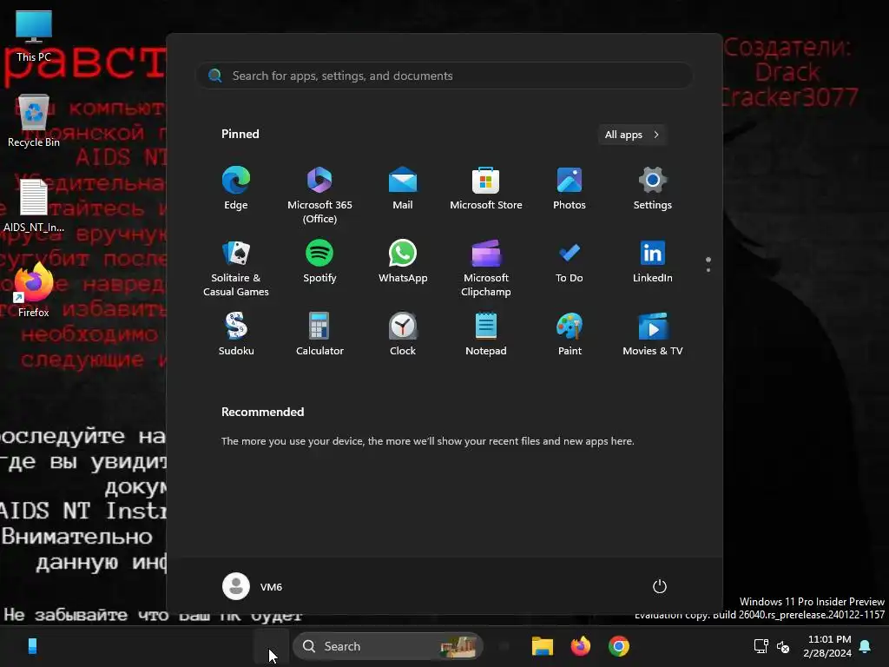The width and height of the screenshot is (889, 667).
Task: Select the AIDS_NT_In... text file
Action: (34, 205)
